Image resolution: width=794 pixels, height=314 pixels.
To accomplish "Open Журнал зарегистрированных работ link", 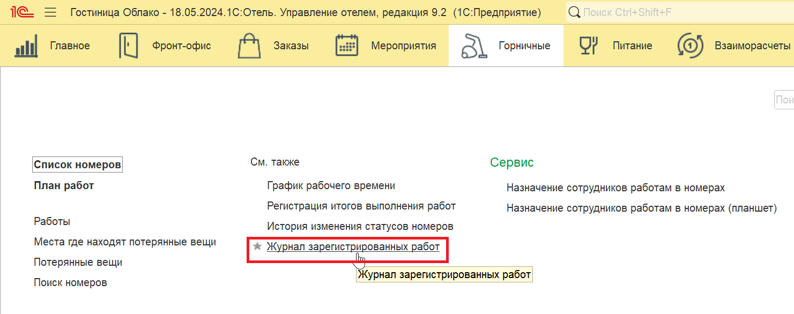I will [353, 246].
